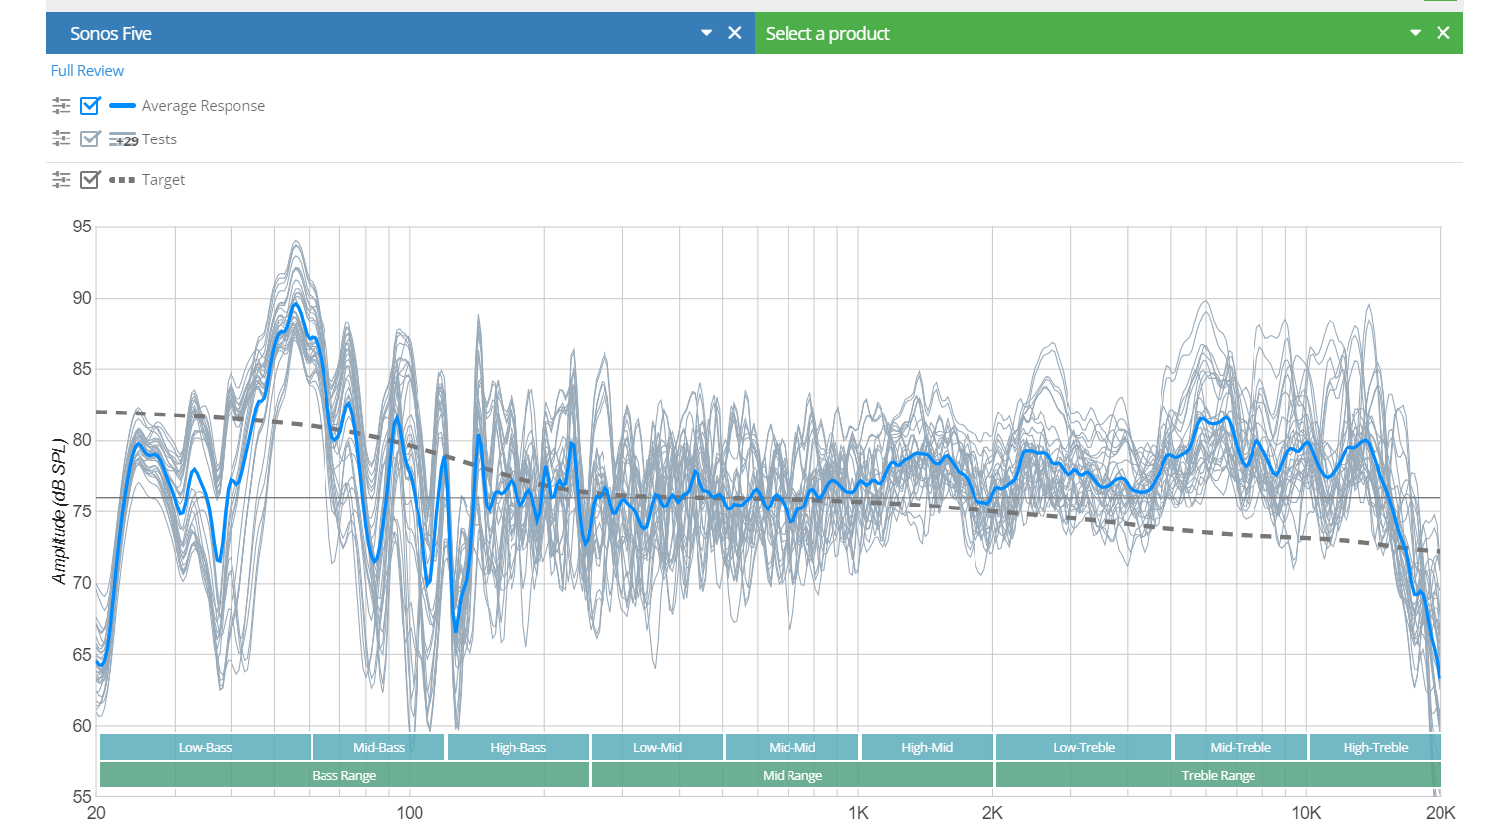Click the 1K frequency axis label
Image resolution: width=1486 pixels, height=829 pixels.
click(x=858, y=813)
